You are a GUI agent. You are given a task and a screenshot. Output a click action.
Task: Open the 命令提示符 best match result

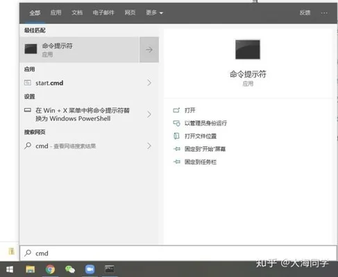tap(79, 50)
